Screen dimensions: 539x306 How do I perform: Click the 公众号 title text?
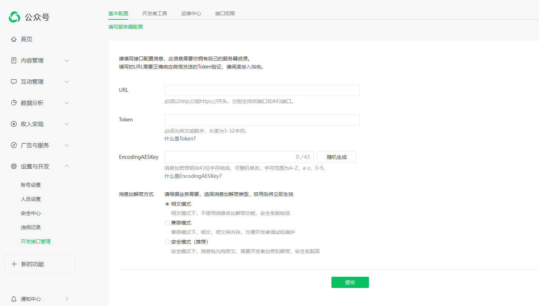[37, 17]
